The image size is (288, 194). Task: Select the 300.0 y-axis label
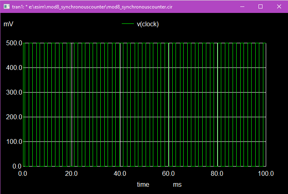[x=14, y=92]
